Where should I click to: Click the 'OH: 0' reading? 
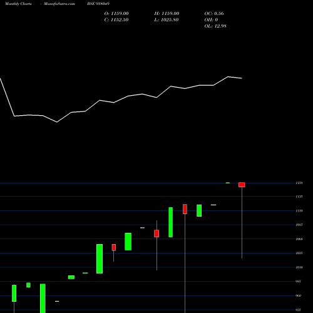point(211,20)
